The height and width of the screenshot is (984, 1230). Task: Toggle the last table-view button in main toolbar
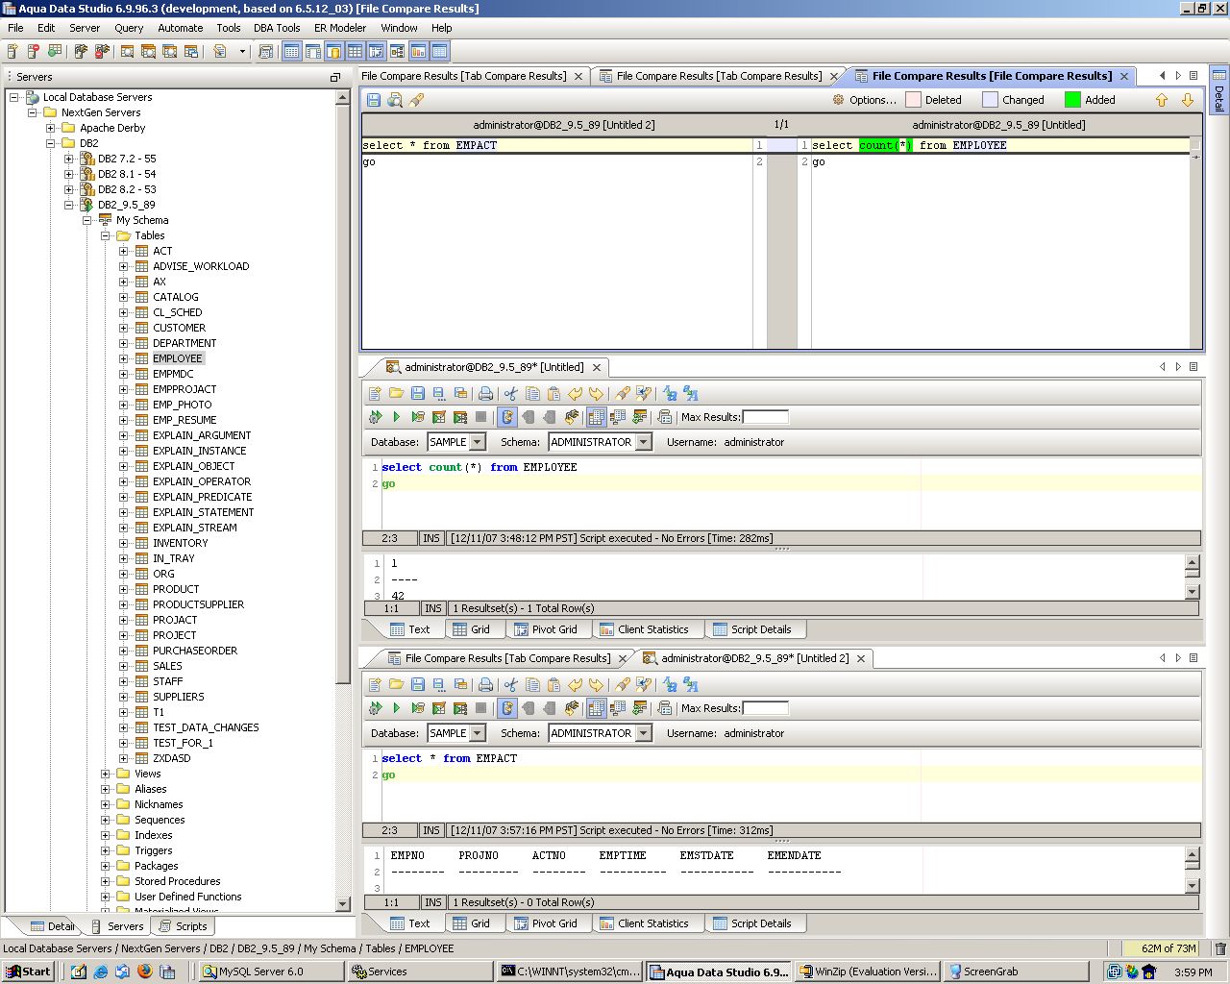(439, 51)
